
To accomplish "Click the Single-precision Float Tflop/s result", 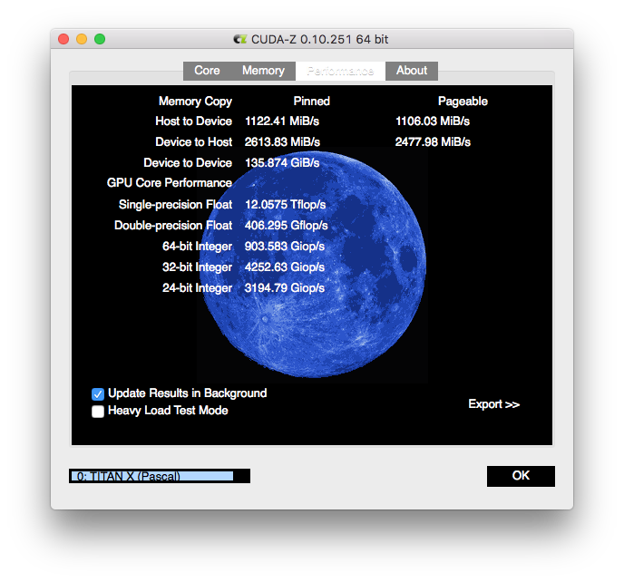I will click(286, 205).
